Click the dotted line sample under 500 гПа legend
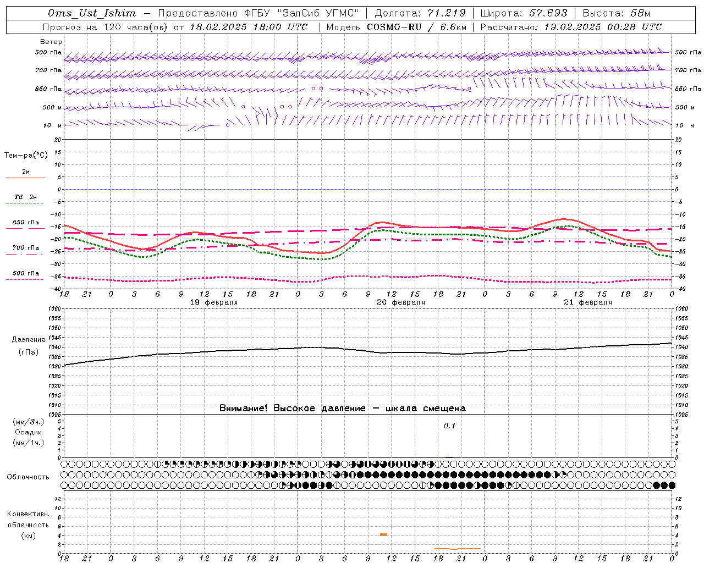This screenshot has width=704, height=563. [x=24, y=279]
